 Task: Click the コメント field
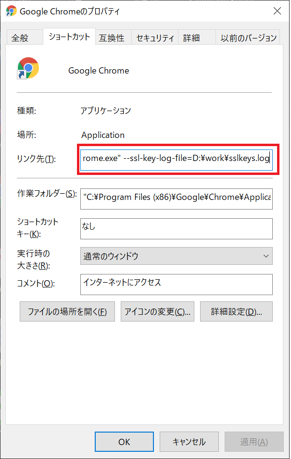(177, 285)
